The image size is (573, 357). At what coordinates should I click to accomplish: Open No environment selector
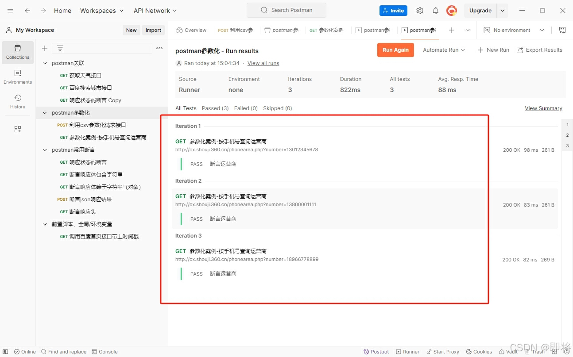pyautogui.click(x=514, y=30)
